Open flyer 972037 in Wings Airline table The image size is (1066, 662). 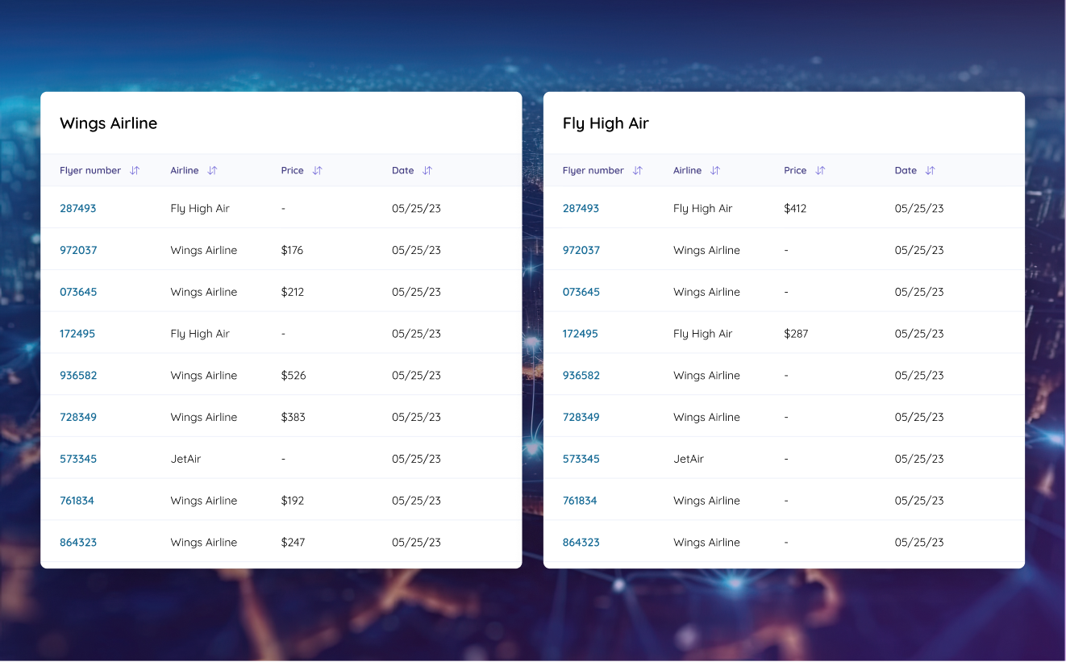78,250
